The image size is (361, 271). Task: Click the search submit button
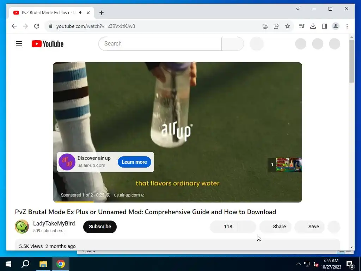pyautogui.click(x=233, y=43)
